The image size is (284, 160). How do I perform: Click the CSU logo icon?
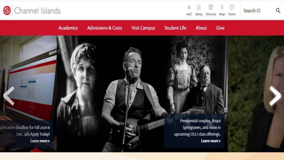click(7, 10)
